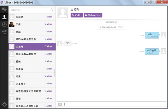Click the contact list scrollbar thumb
Screen dimensions: 168x109
[x=55, y=73]
